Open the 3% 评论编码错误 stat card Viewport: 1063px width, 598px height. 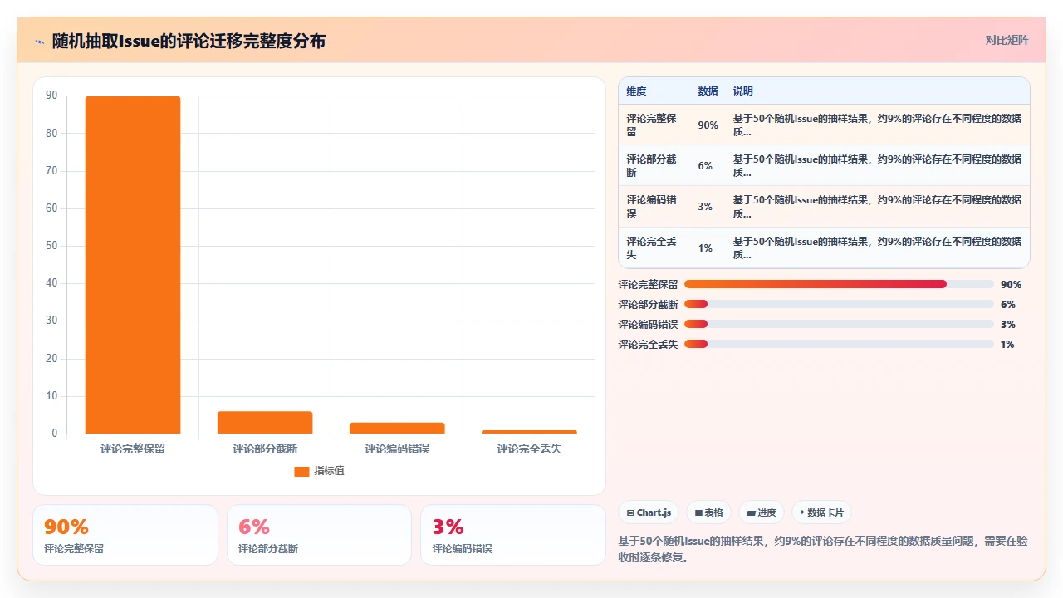pos(513,535)
